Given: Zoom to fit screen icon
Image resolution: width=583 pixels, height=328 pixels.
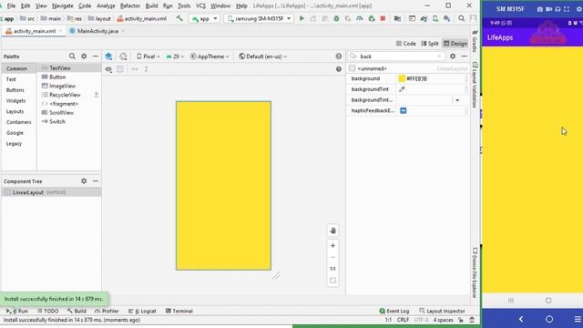Looking at the screenshot, I should 332,281.
